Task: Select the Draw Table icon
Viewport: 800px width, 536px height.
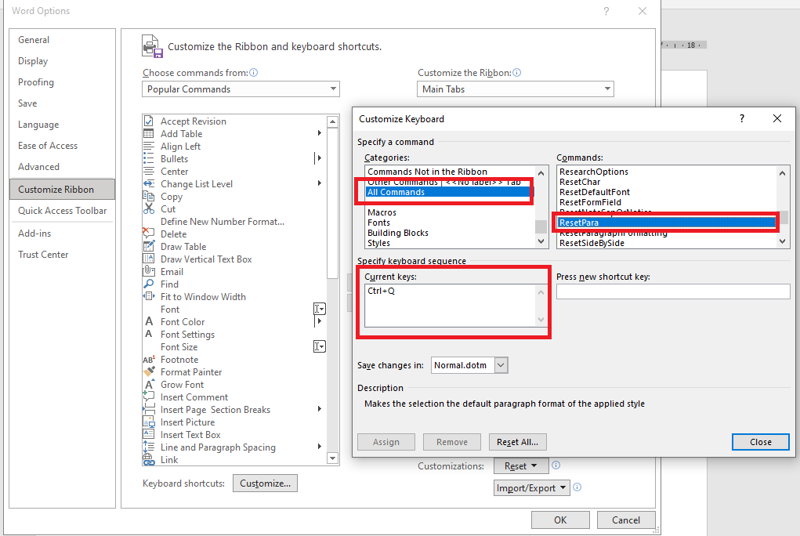Action: tap(148, 247)
